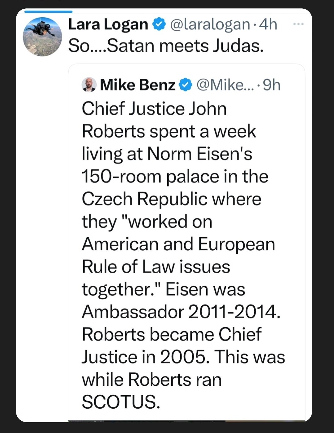Screen dimensions: 334x433
Task: Select Mike Benz's display name
Action: pyautogui.click(x=137, y=84)
